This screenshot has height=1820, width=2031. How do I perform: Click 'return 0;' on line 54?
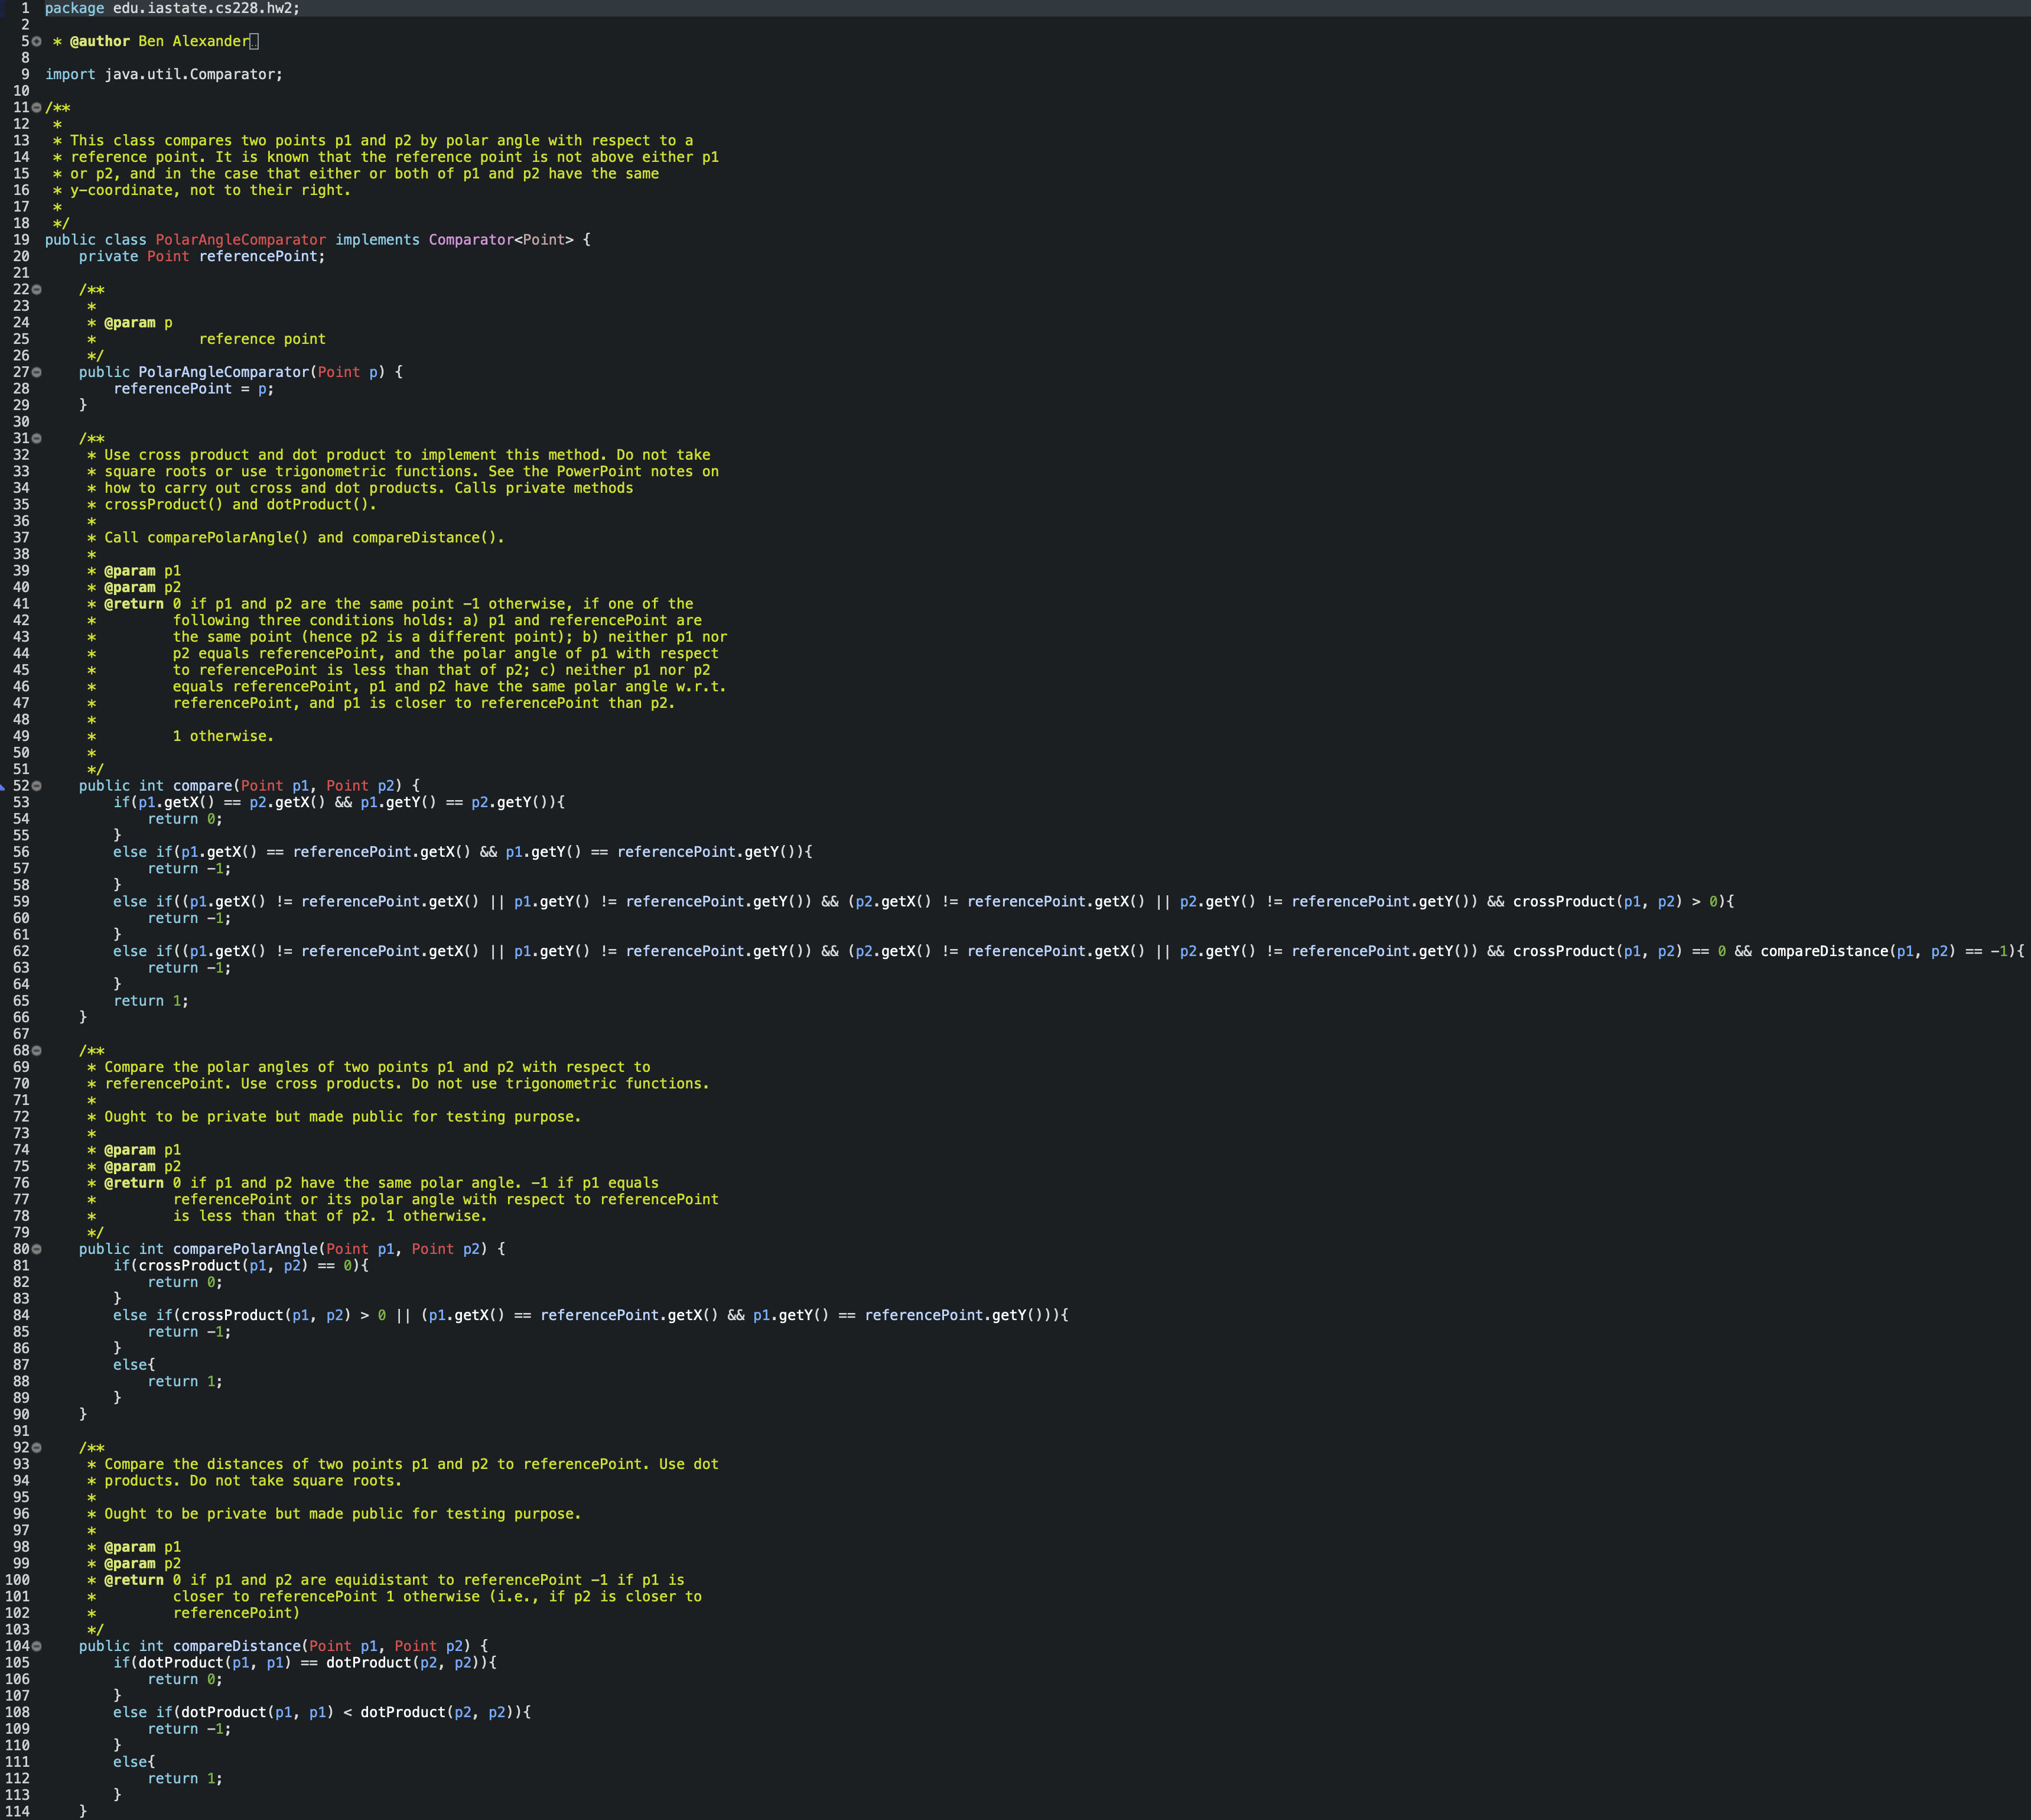(x=185, y=819)
